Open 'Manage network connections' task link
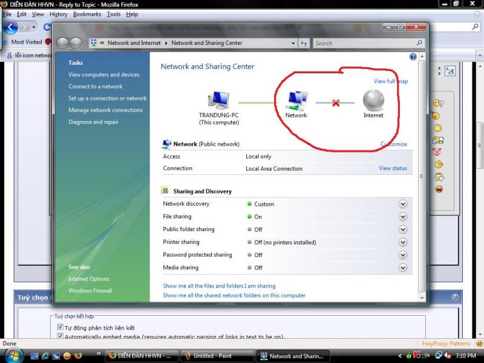484x363 pixels. (x=105, y=110)
